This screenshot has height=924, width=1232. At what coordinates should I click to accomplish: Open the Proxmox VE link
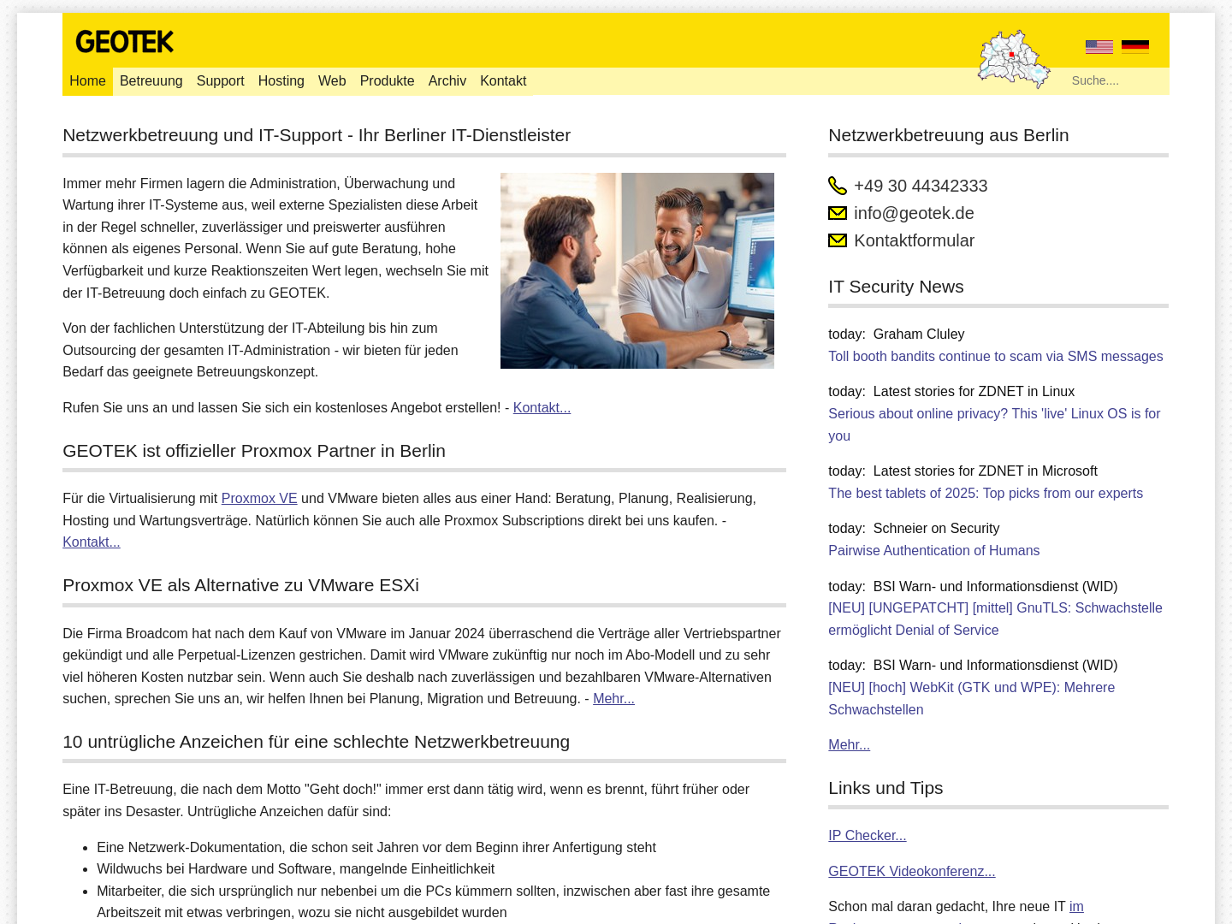point(259,499)
